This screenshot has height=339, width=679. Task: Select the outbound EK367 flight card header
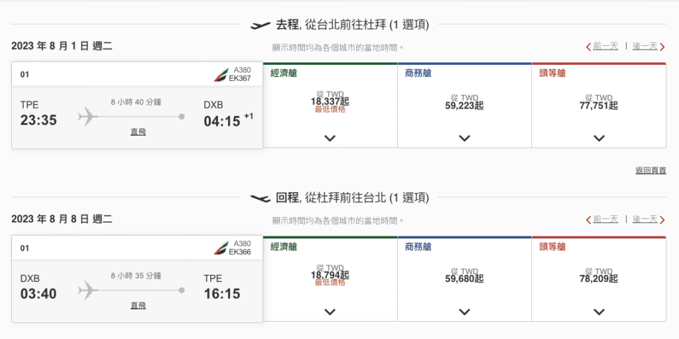(137, 74)
